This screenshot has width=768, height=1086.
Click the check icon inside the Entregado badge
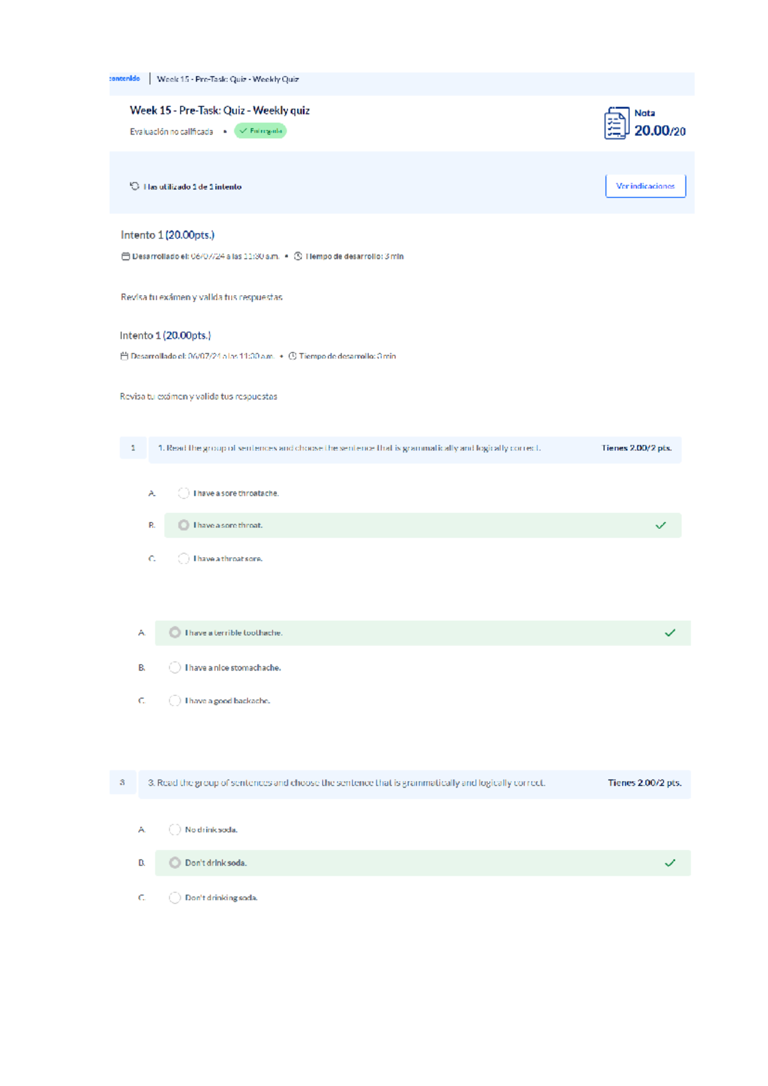243,131
